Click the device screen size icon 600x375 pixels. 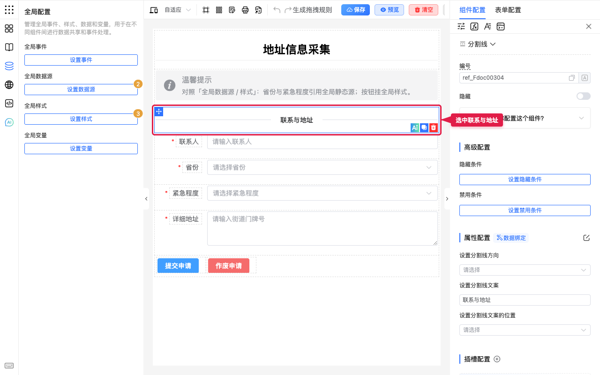153,10
